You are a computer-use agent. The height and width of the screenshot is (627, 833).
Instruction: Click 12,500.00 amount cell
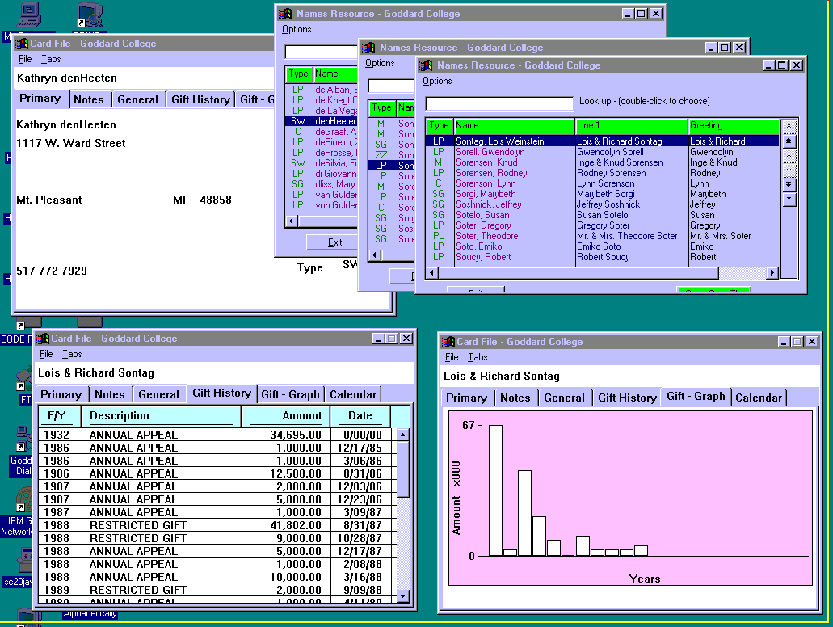(x=286, y=473)
